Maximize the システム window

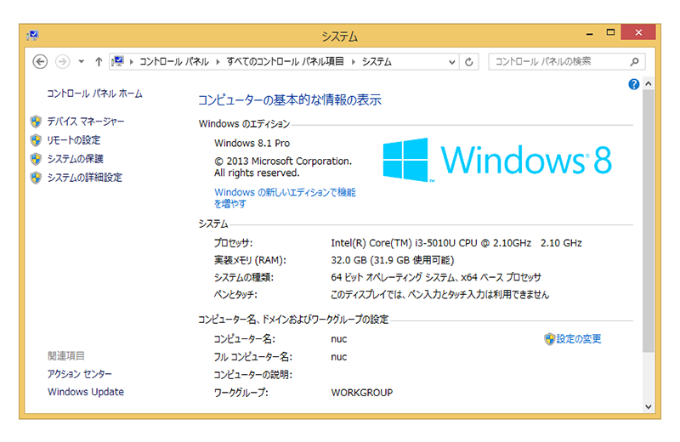610,32
